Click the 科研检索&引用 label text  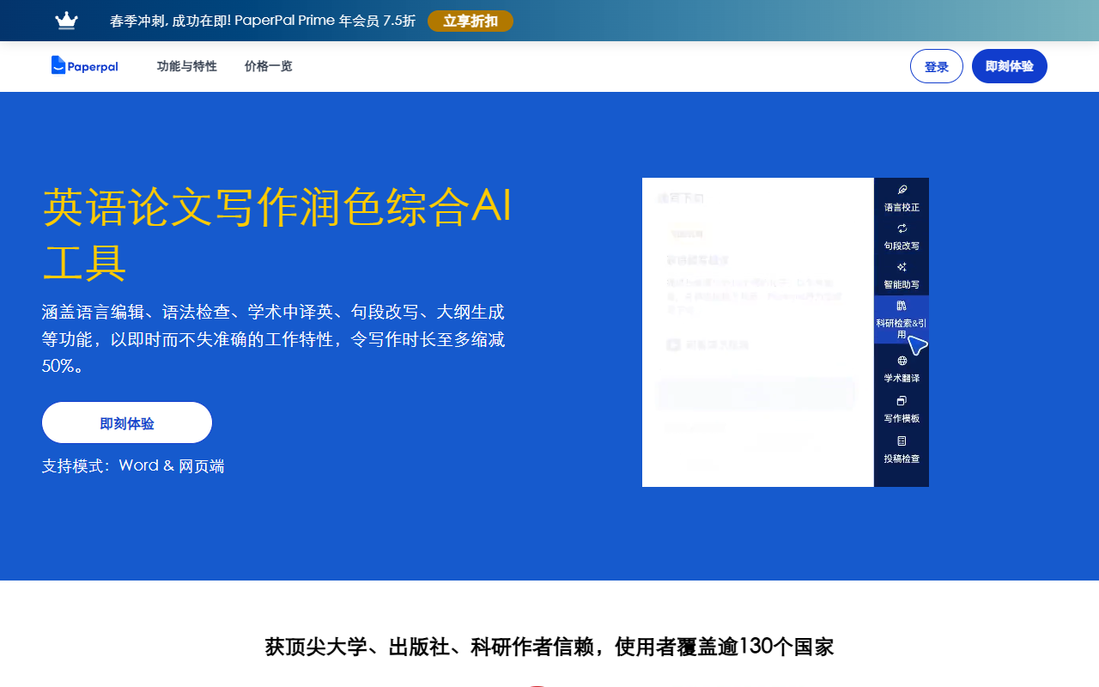point(902,328)
